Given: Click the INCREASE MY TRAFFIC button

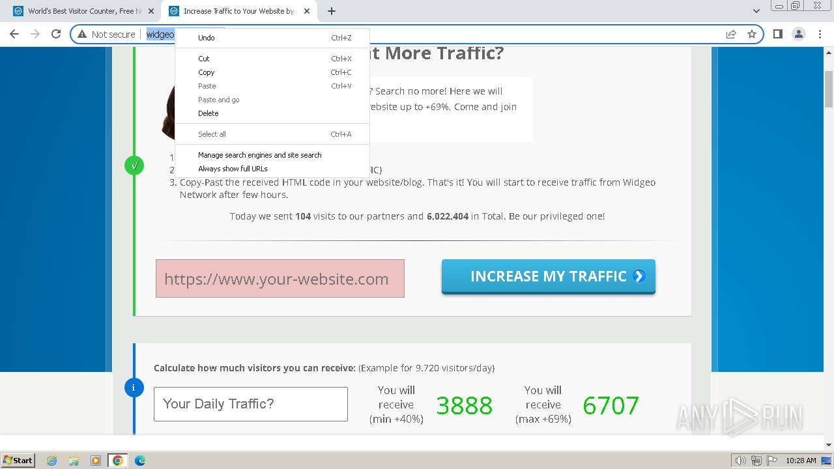Looking at the screenshot, I should pyautogui.click(x=549, y=277).
